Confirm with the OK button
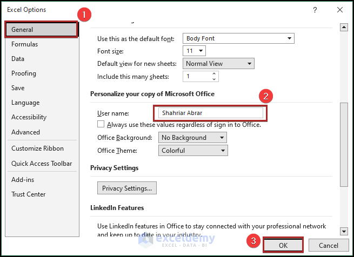354x257 pixels. coord(283,246)
